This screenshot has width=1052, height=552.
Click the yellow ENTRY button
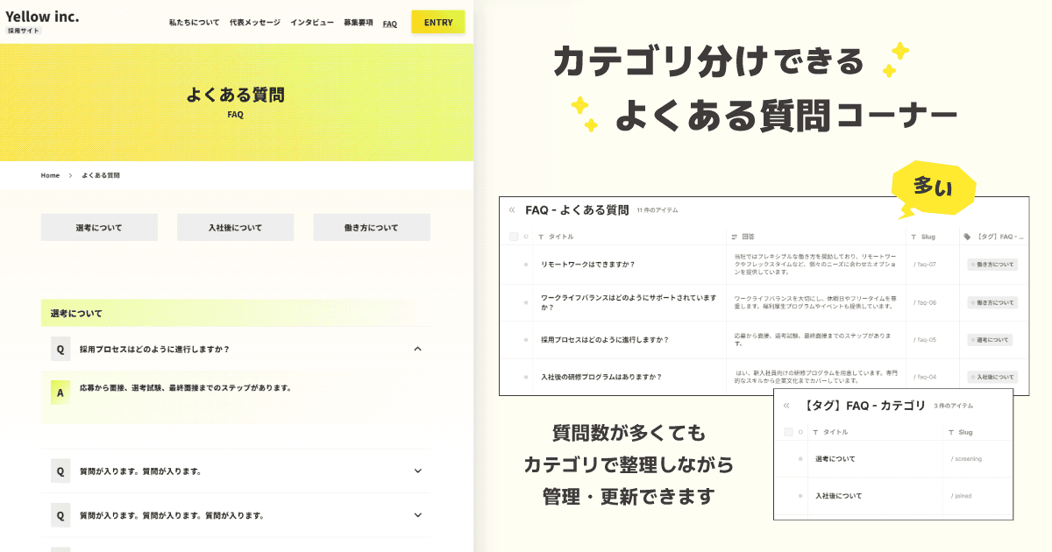(437, 21)
